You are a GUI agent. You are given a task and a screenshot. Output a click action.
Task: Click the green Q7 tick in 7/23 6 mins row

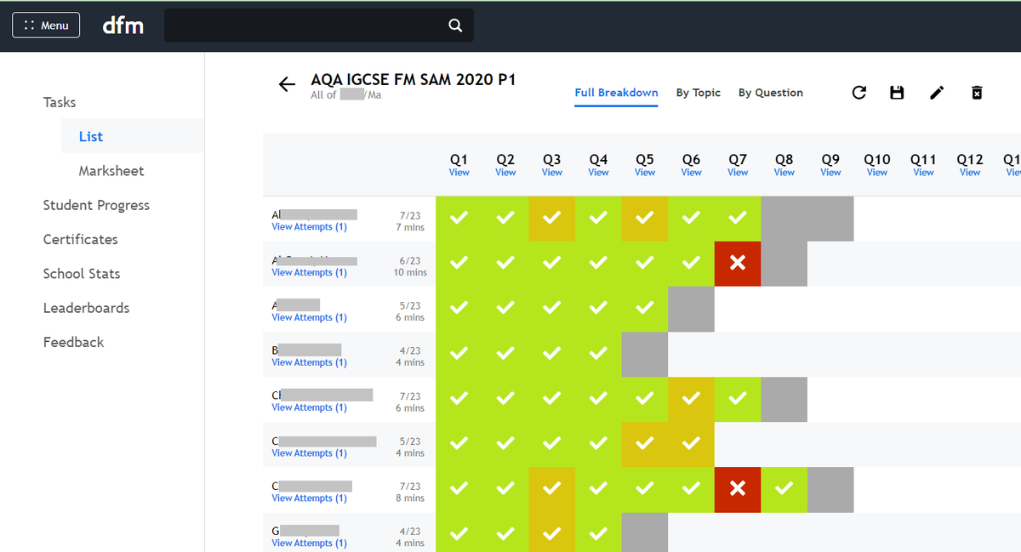[x=738, y=400]
